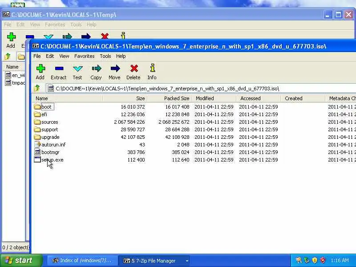Click sources size value 2 067 584 226
Viewport: 356px width, 267px height.
pyautogui.click(x=129, y=122)
